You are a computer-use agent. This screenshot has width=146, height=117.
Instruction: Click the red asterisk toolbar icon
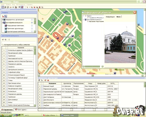tap(40, 7)
